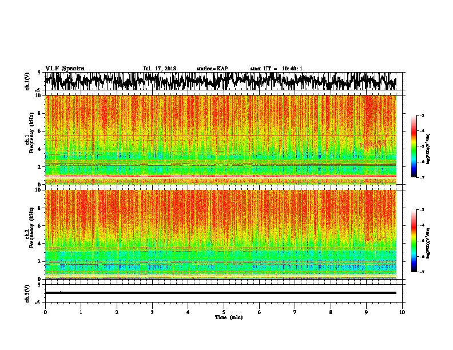The height and width of the screenshot is (350, 453).
Task: Click the "1" tick on the time axis
Action: (x=81, y=312)
